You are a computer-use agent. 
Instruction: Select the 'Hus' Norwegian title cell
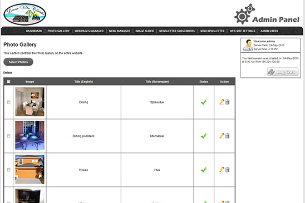[x=157, y=170]
